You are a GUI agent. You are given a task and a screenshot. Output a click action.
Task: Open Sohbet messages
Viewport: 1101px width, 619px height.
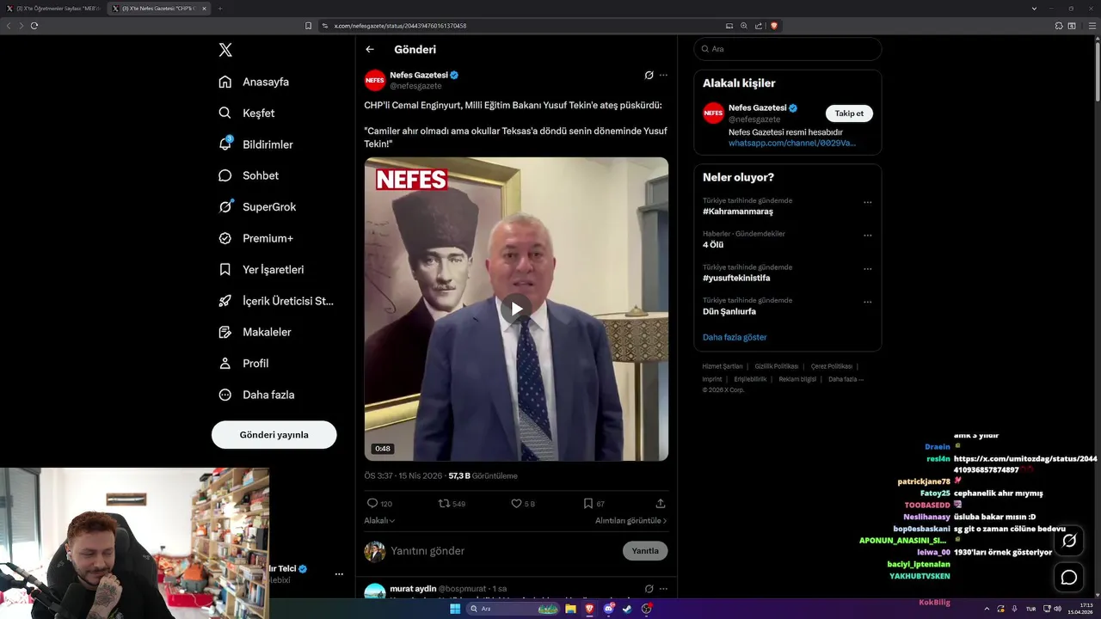249,175
